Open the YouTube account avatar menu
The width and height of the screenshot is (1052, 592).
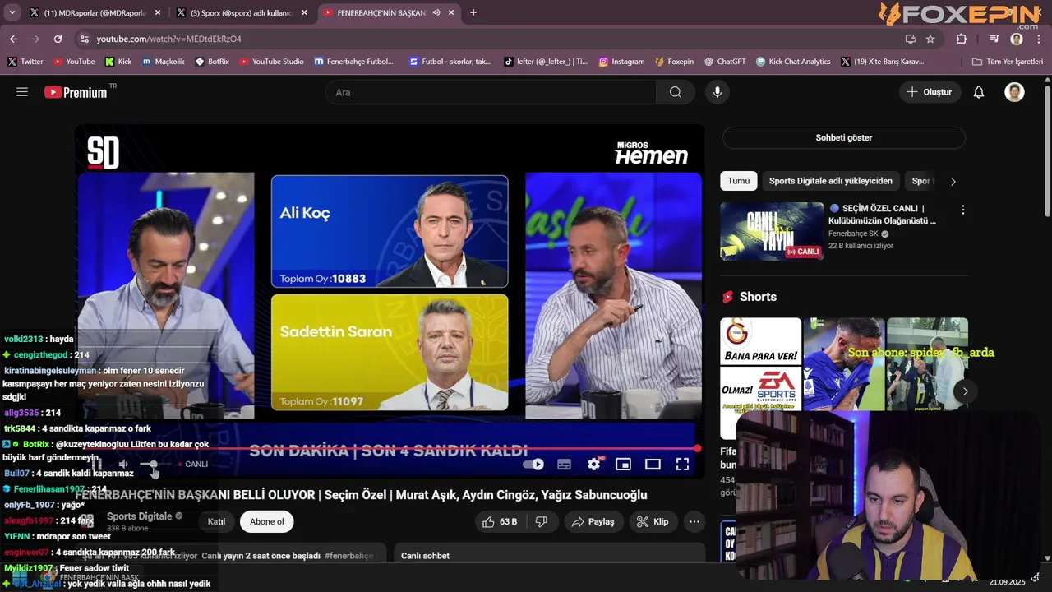1014,92
